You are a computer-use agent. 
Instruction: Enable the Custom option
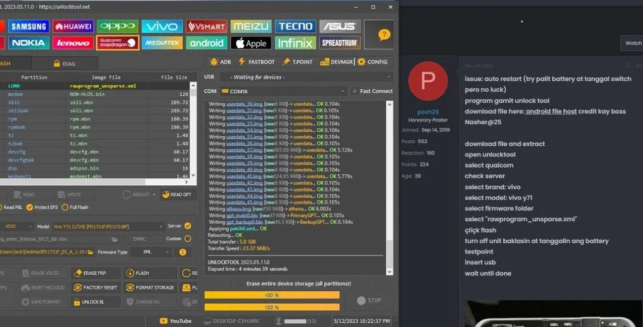188,238
